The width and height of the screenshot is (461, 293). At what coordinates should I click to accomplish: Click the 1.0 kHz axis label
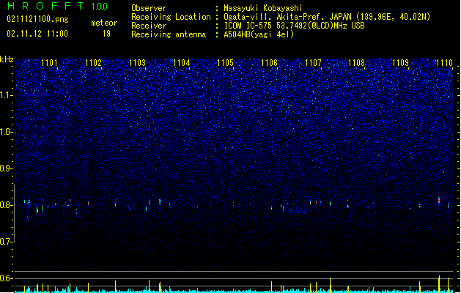click(x=6, y=132)
